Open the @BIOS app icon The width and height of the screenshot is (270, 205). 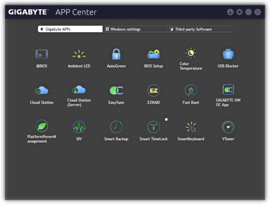pyautogui.click(x=42, y=54)
